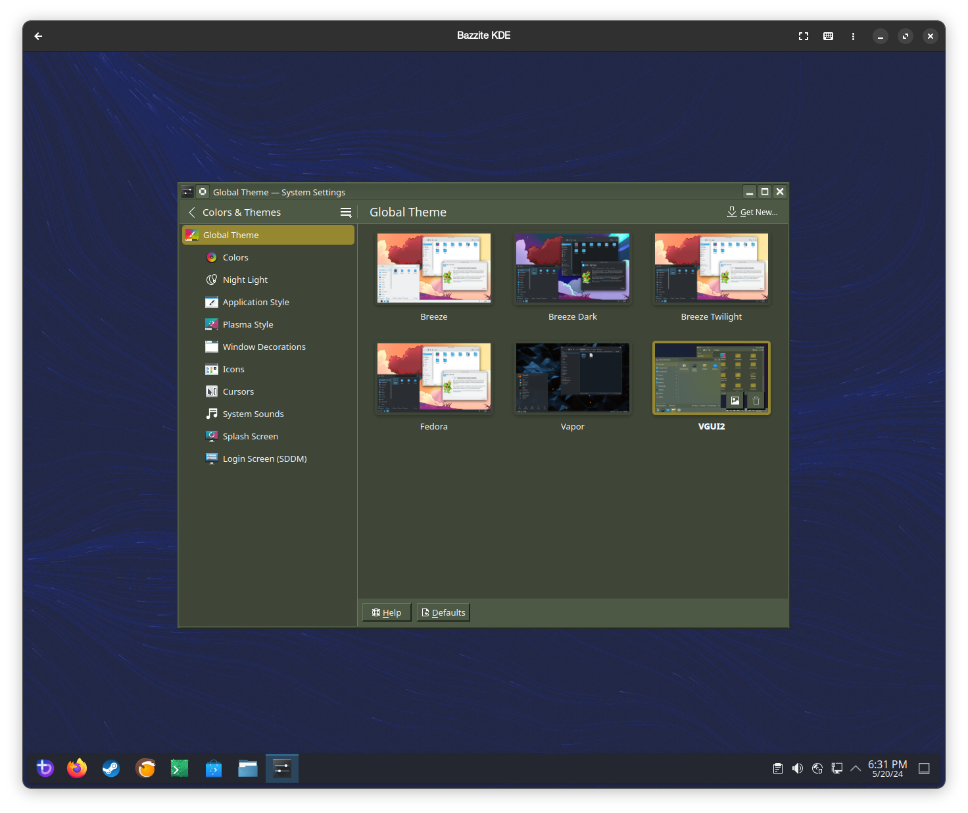
Task: Go back from Colors & Themes
Action: click(x=192, y=212)
